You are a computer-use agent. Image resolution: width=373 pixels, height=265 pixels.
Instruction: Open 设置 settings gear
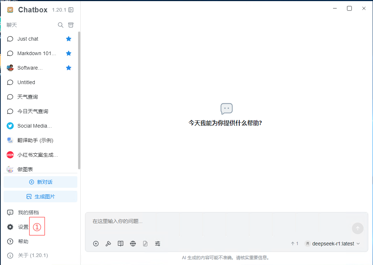[10, 227]
